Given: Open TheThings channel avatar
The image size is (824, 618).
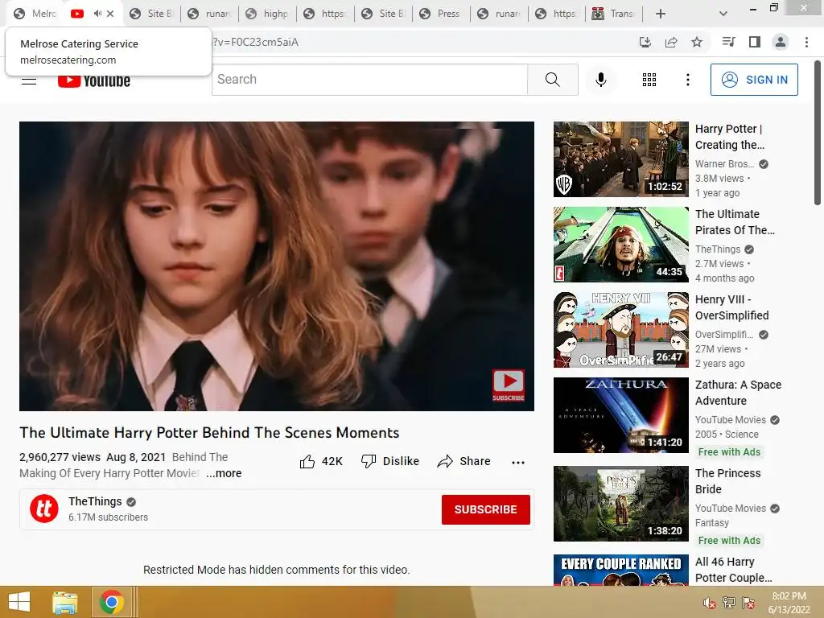Looking at the screenshot, I should [x=44, y=509].
